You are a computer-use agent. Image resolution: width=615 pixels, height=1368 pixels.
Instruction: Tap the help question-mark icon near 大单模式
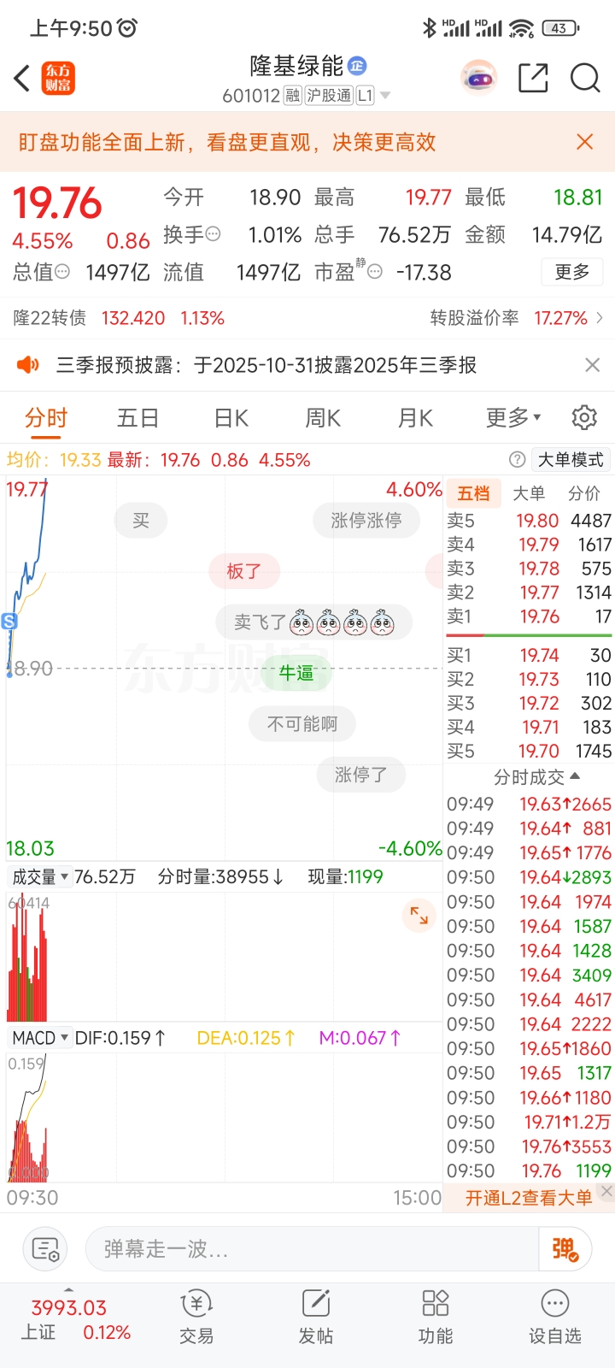tap(517, 460)
